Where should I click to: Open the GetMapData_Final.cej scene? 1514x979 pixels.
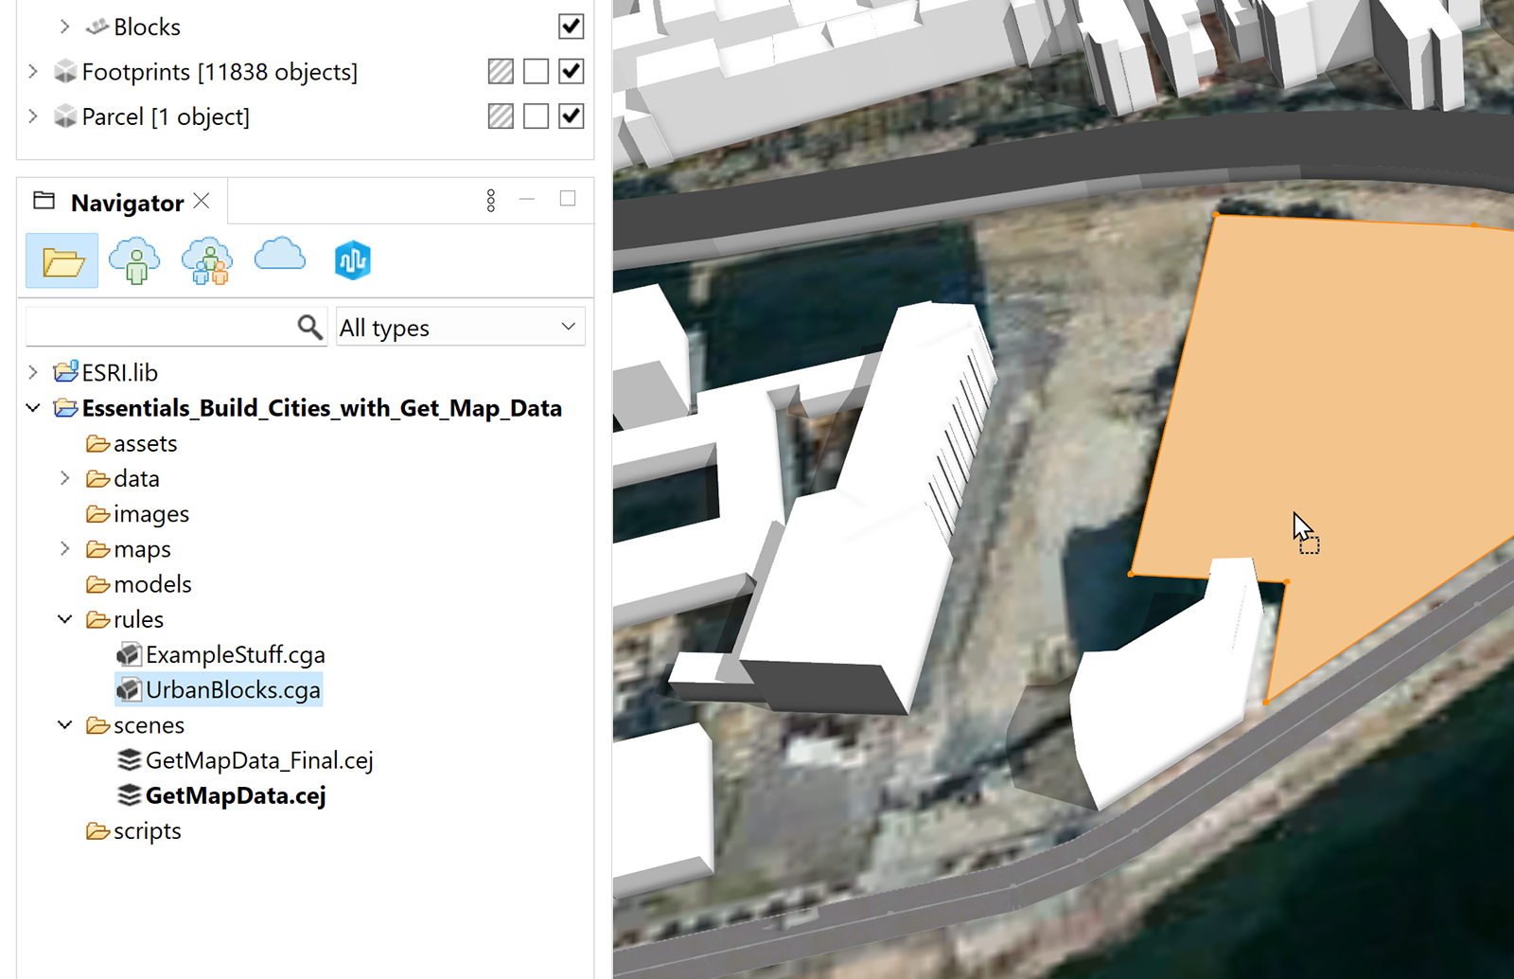260,759
